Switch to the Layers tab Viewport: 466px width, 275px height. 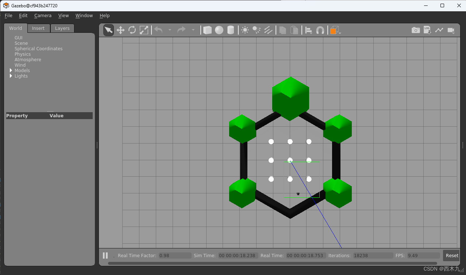click(62, 28)
